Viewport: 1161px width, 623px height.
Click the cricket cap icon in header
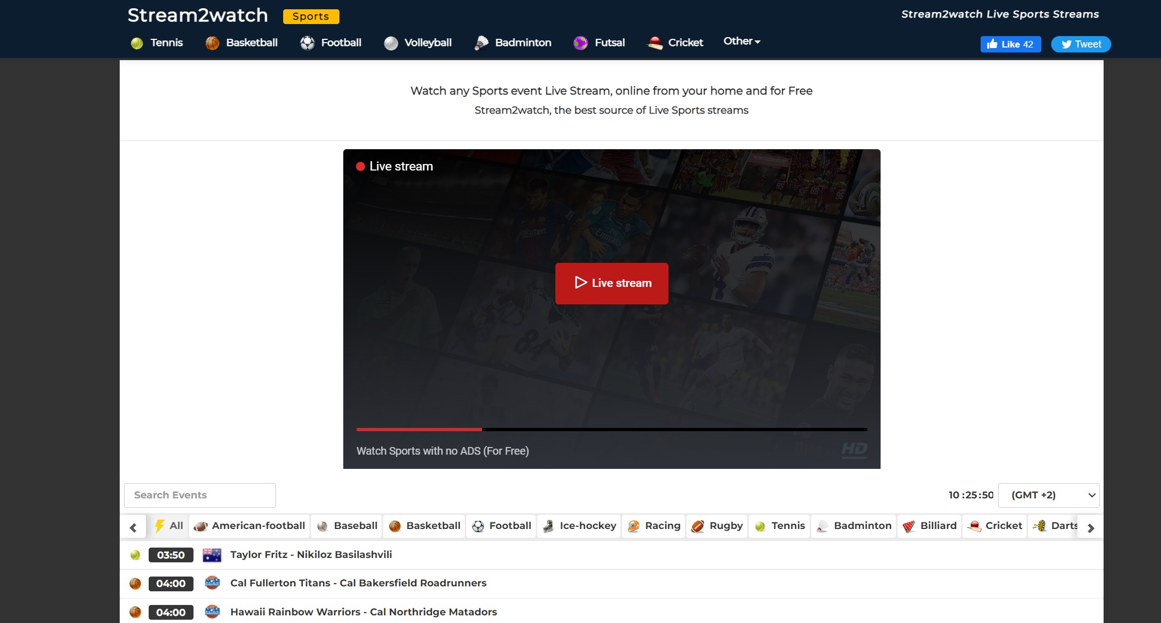coord(654,43)
